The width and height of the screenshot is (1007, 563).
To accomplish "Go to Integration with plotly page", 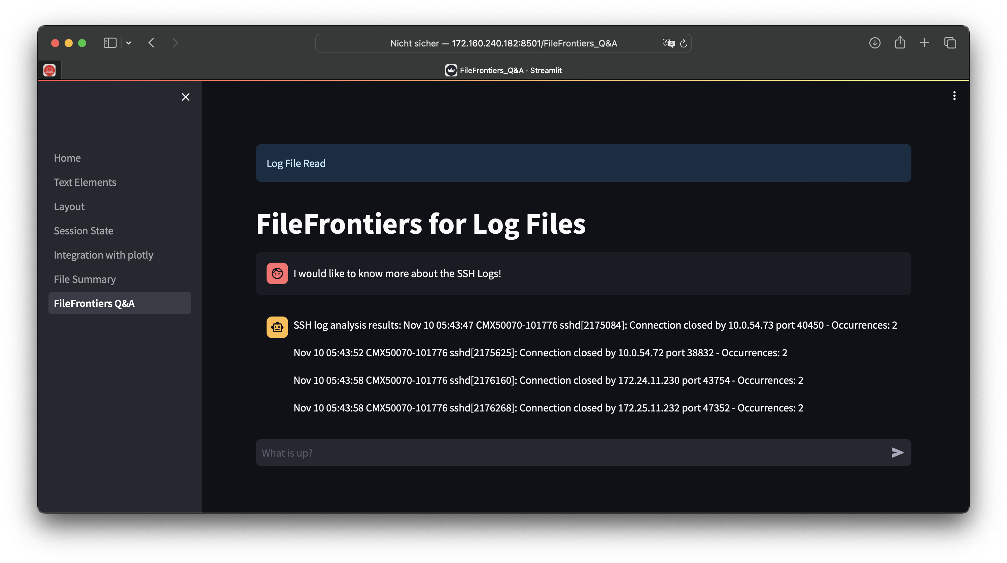I will (x=104, y=255).
